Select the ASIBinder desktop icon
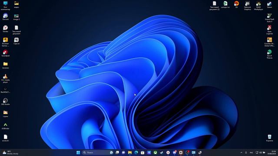Viewport: 278px width, 156px height. pyautogui.click(x=5, y=126)
